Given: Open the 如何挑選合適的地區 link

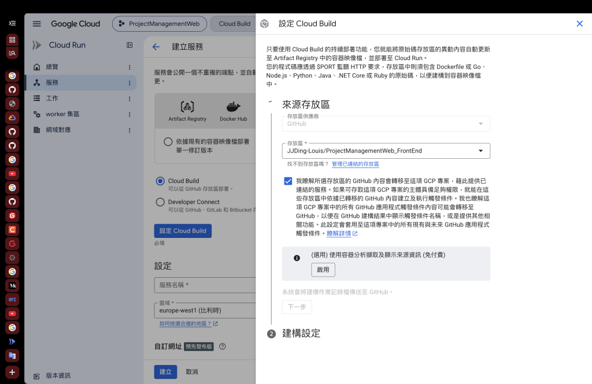Looking at the screenshot, I should point(188,323).
